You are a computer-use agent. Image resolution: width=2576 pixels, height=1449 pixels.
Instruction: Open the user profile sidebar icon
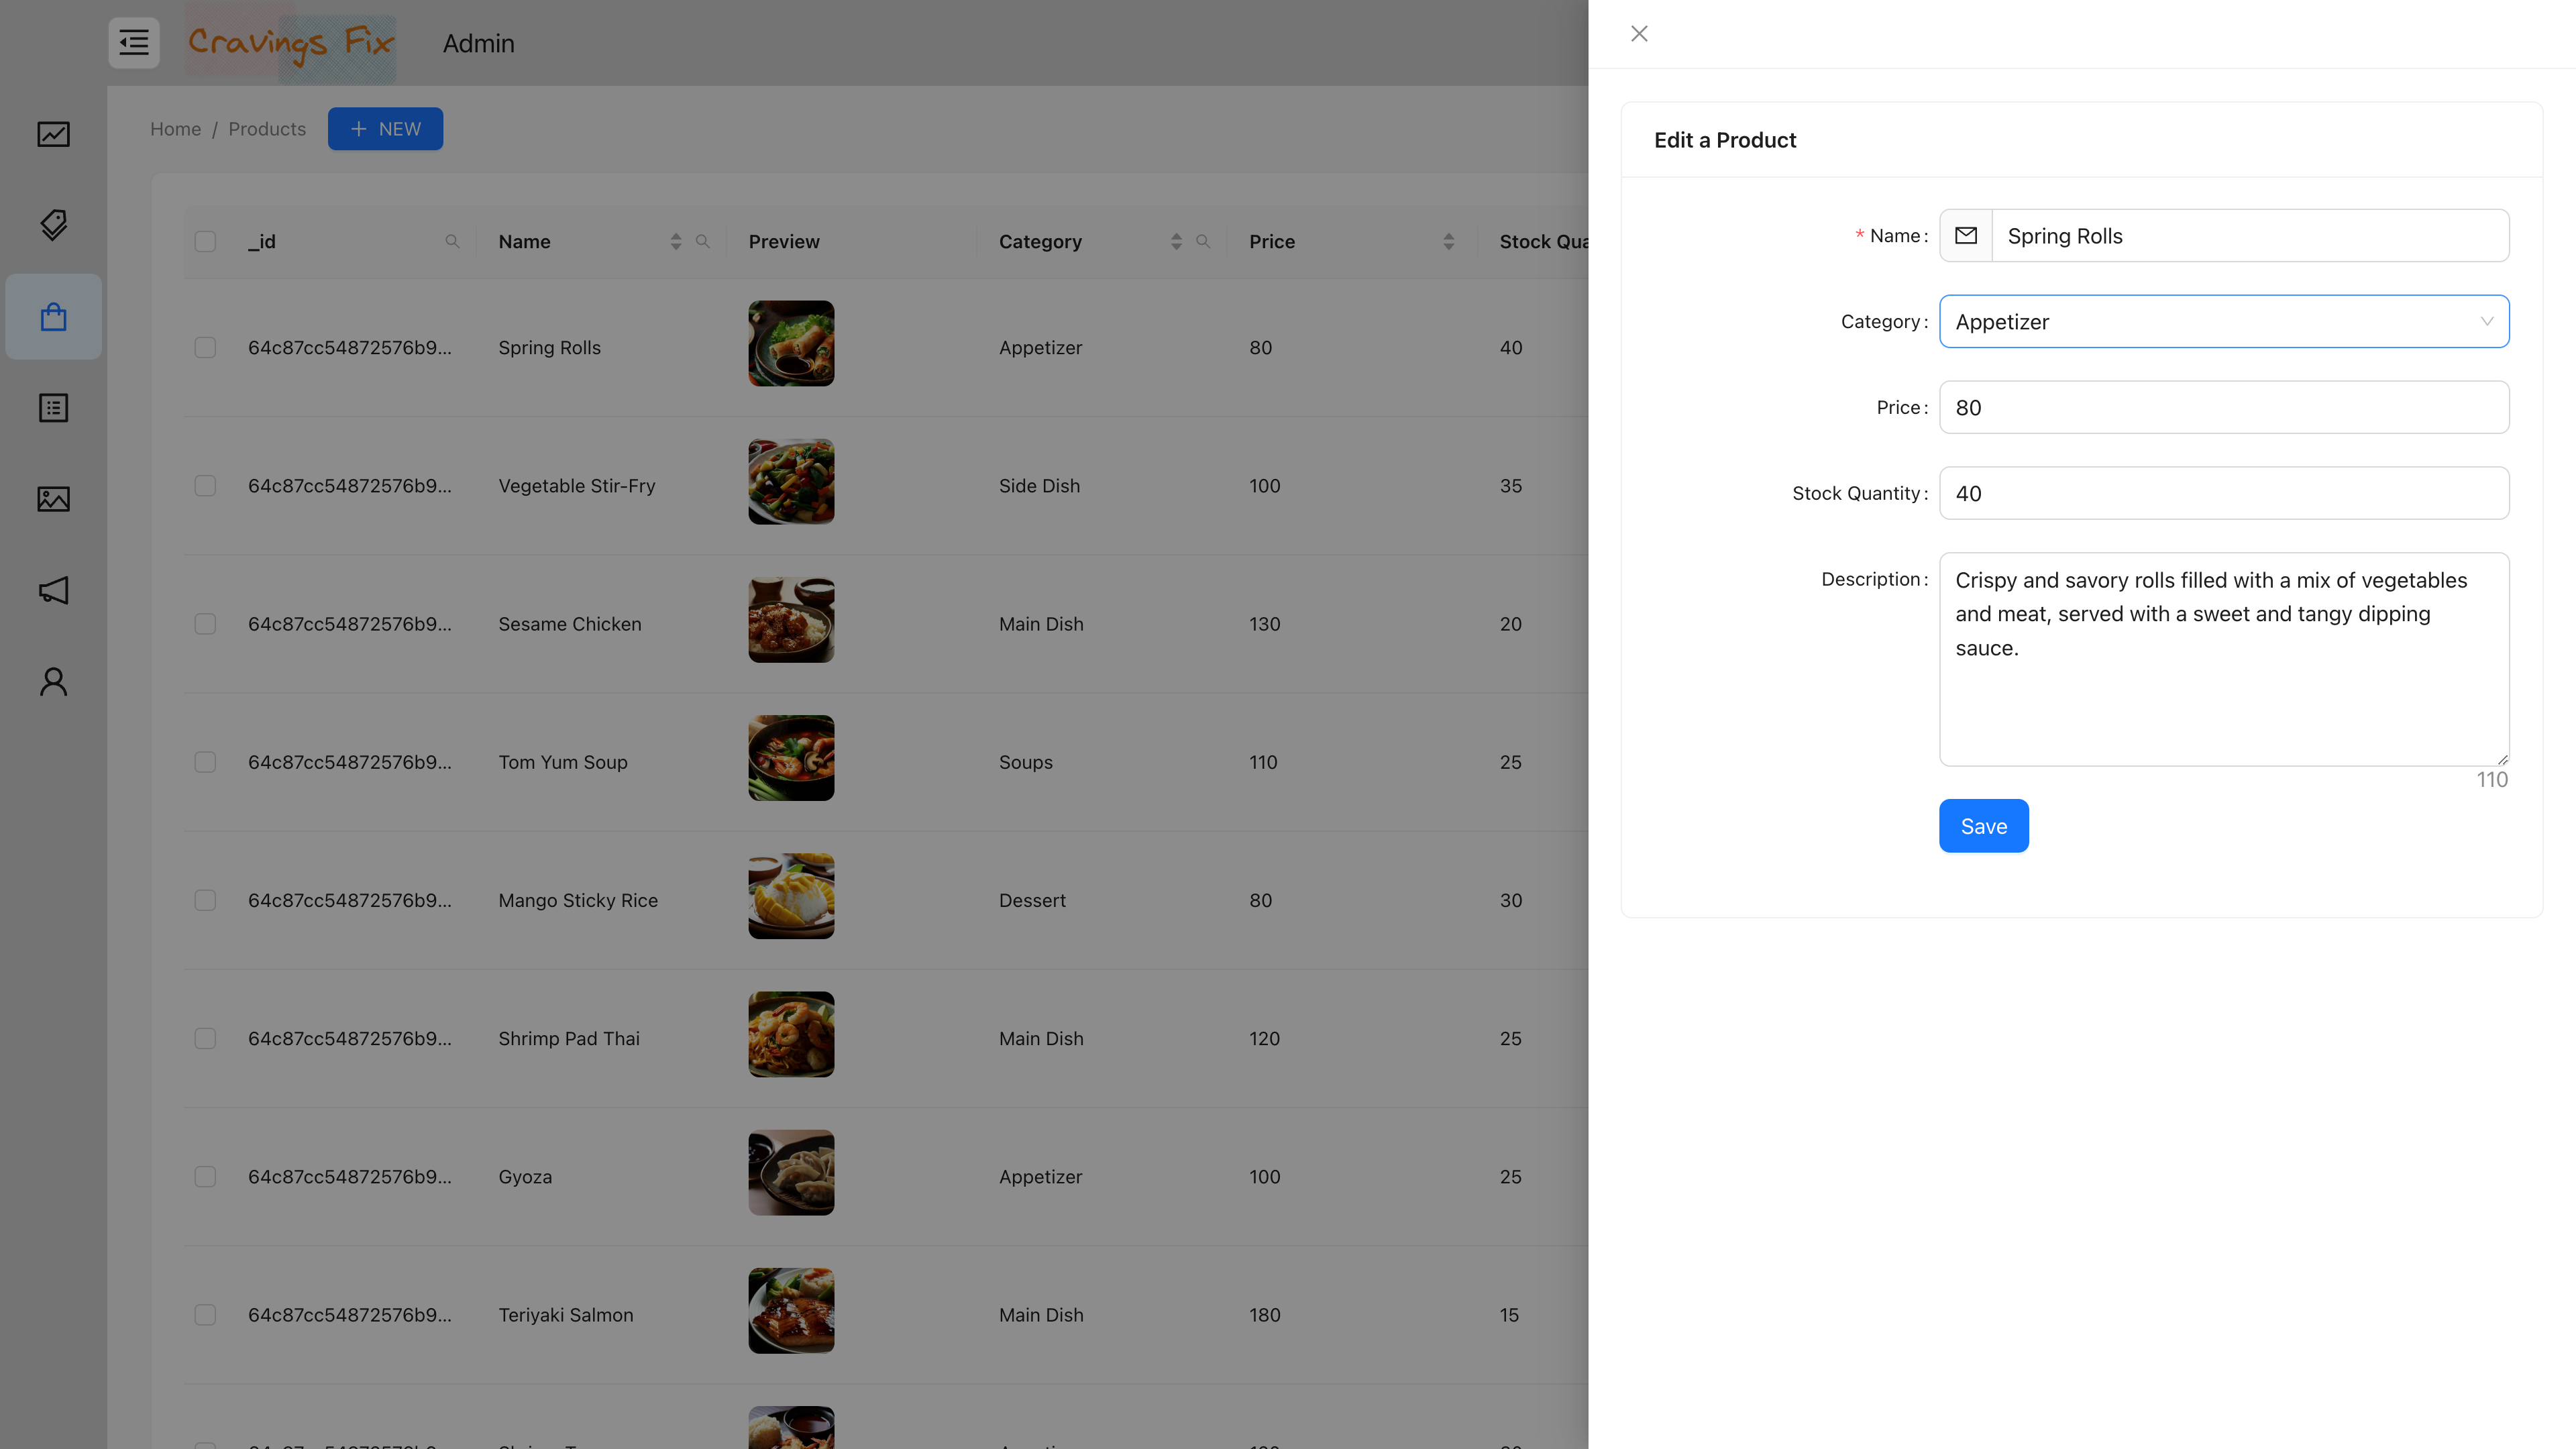pos(54,682)
